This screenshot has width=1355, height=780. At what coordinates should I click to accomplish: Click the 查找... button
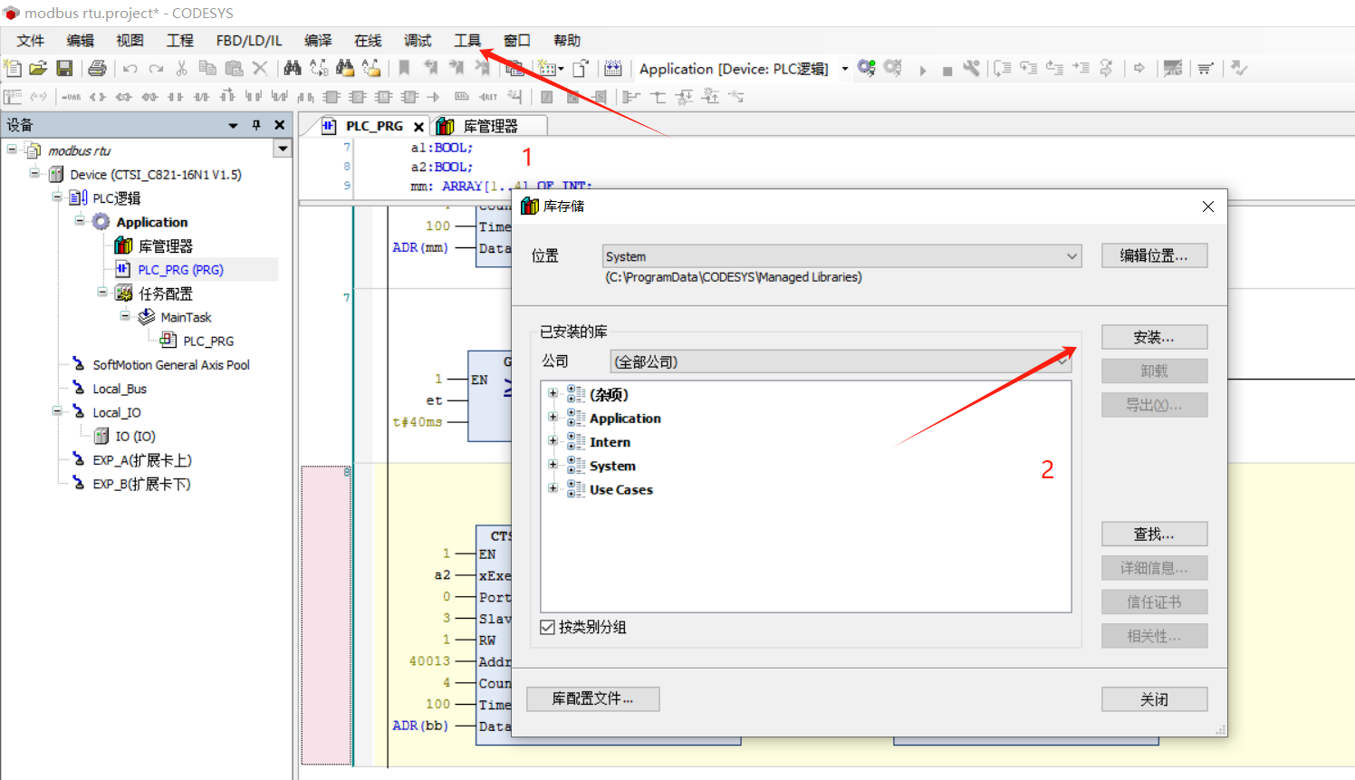point(1154,534)
